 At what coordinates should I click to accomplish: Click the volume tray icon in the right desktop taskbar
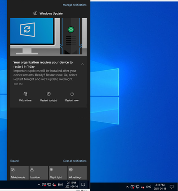coord(142,187)
